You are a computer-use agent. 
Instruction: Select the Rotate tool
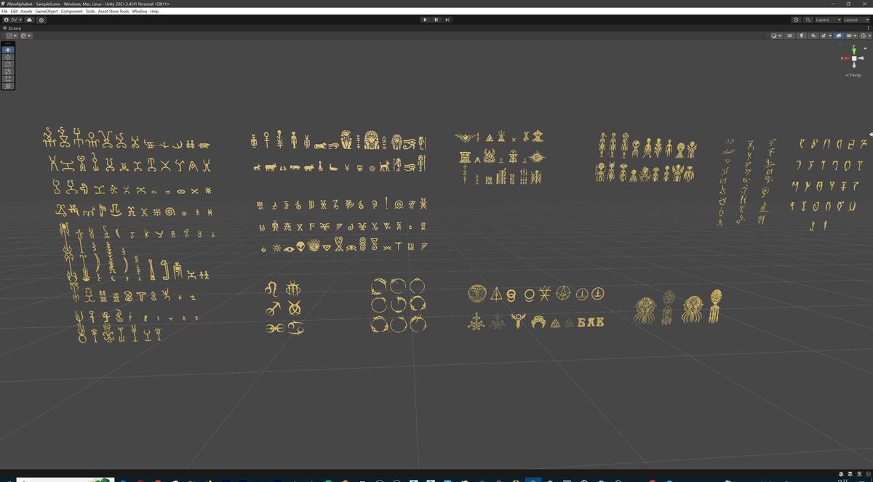pyautogui.click(x=7, y=64)
